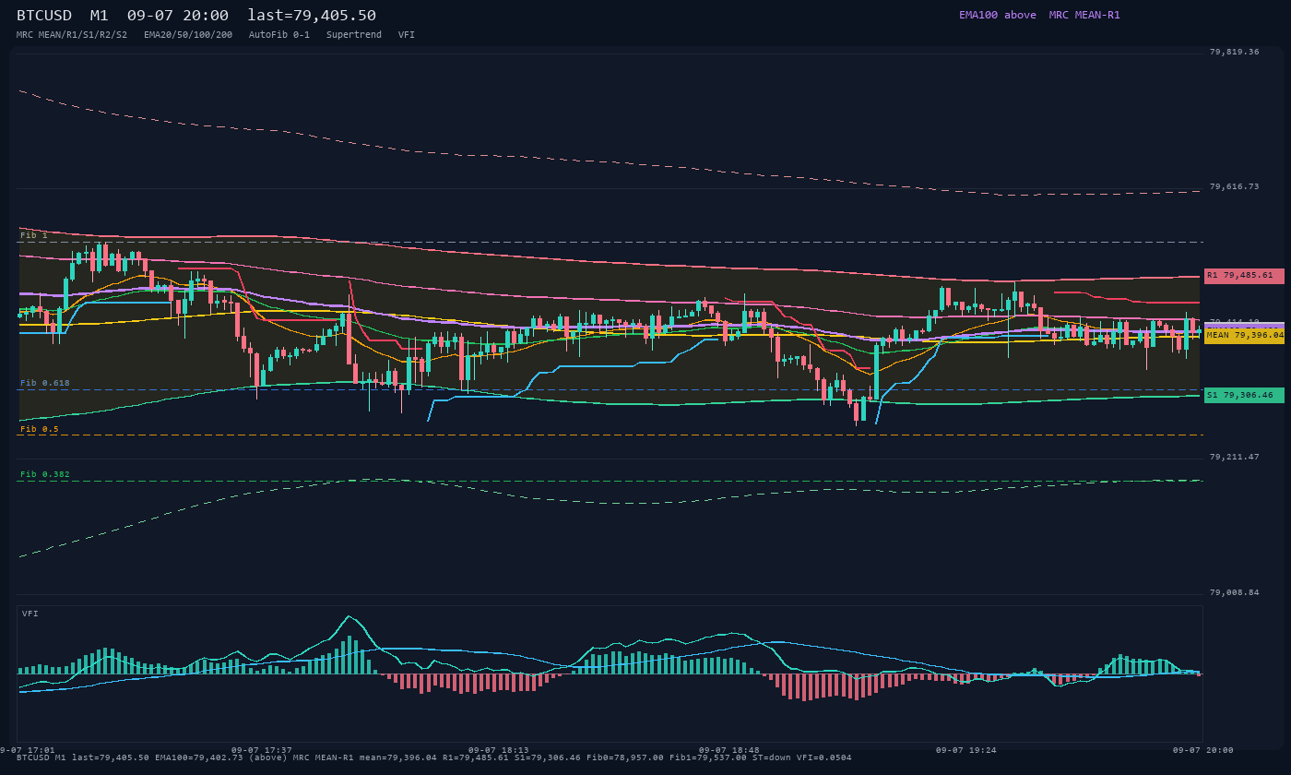Select the MEAN 79,396.04 price tag

[1244, 336]
